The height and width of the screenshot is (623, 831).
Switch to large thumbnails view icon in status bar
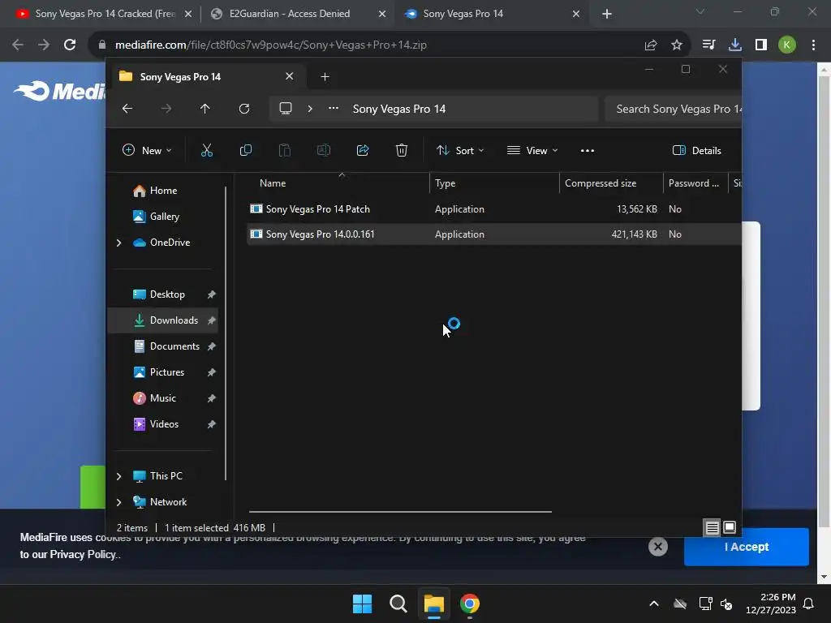[730, 527]
